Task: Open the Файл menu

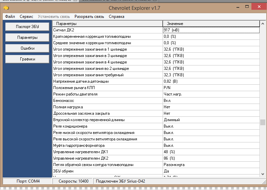Action: [x=10, y=17]
